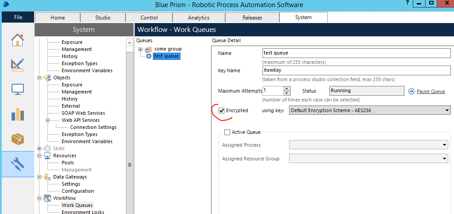Screen dimensions: 454x214
Task: Open the File menu
Action: tap(18, 17)
